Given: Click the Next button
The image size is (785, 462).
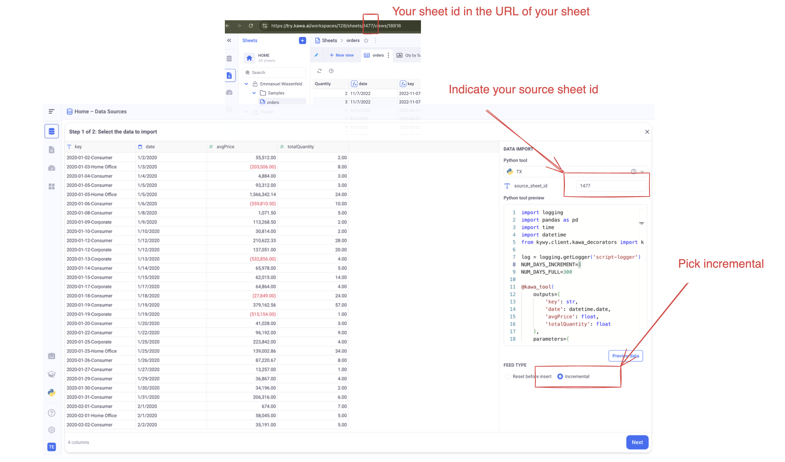Looking at the screenshot, I should (637, 442).
